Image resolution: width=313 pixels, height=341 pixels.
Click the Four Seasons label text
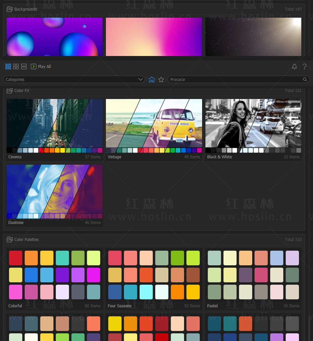click(x=120, y=306)
